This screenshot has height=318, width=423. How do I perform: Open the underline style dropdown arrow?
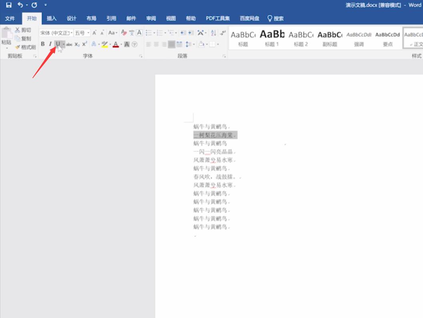pyautogui.click(x=64, y=44)
